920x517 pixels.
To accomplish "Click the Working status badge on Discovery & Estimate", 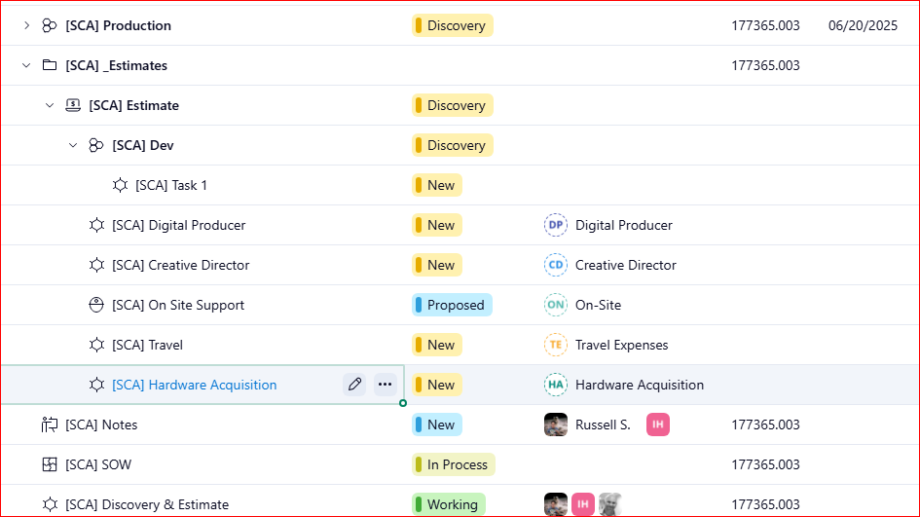I will (448, 504).
